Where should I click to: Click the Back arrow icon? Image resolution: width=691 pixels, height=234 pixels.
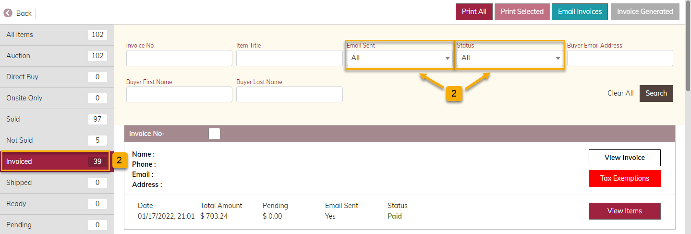8,13
